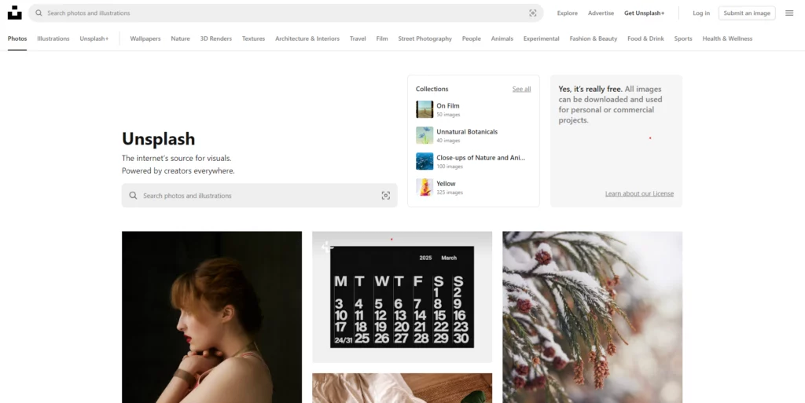Open the Yellow collection
The height and width of the screenshot is (403, 805).
(446, 184)
